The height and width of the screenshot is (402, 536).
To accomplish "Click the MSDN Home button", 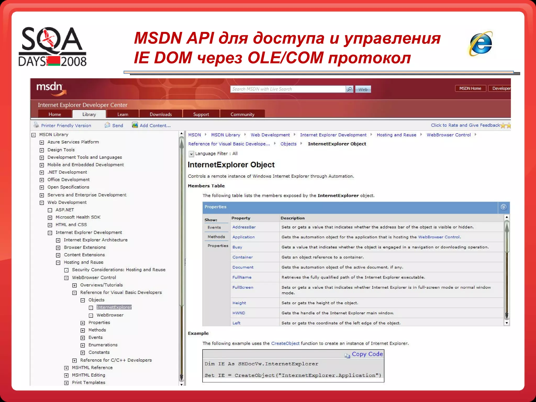I will (470, 88).
